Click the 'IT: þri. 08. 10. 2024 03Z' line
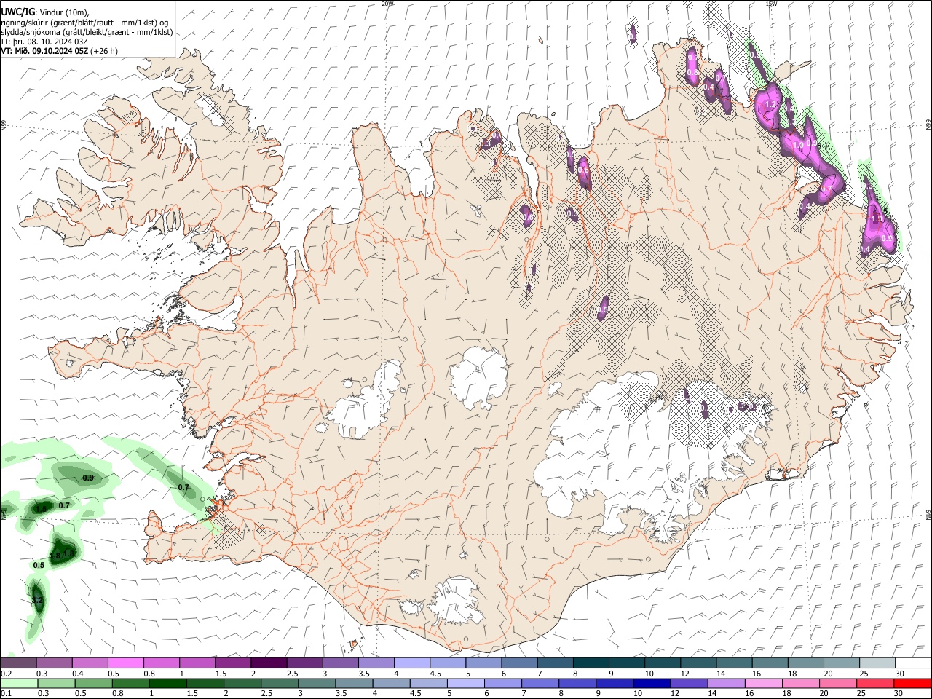The width and height of the screenshot is (932, 699). tap(44, 42)
